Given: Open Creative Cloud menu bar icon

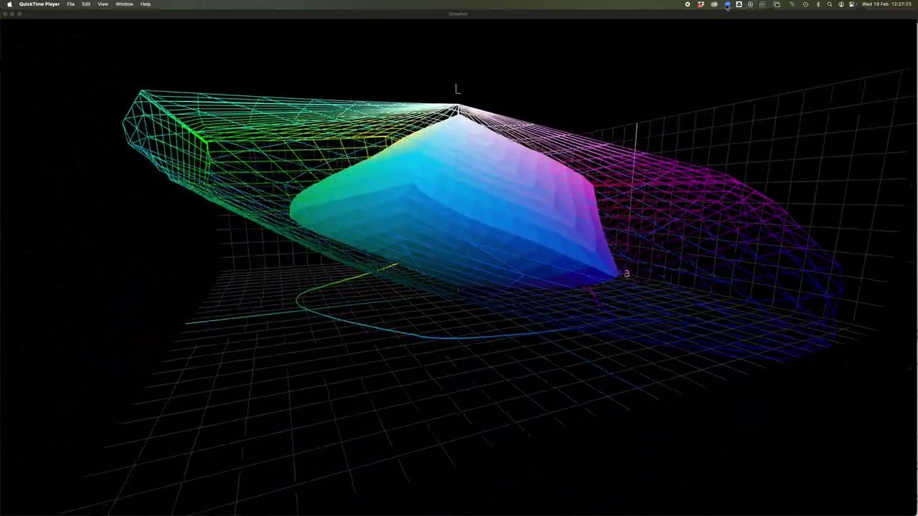Looking at the screenshot, I should pos(714,4).
